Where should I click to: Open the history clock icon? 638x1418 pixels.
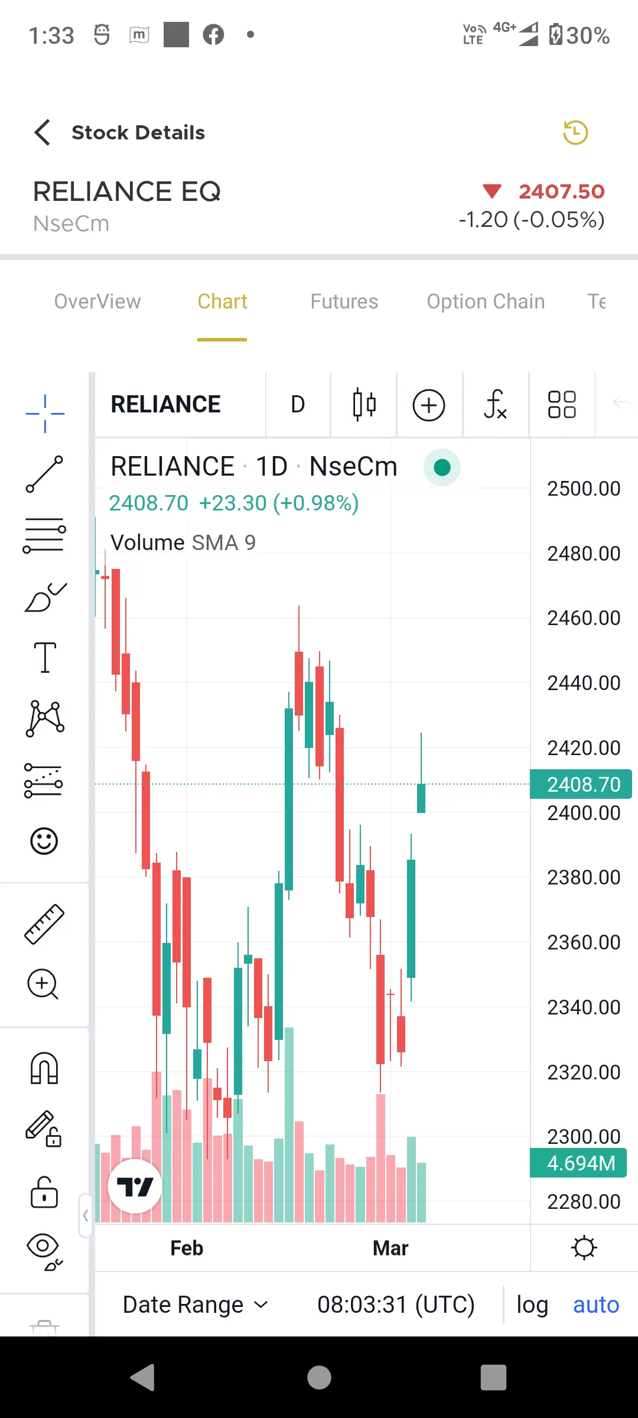[x=575, y=132]
